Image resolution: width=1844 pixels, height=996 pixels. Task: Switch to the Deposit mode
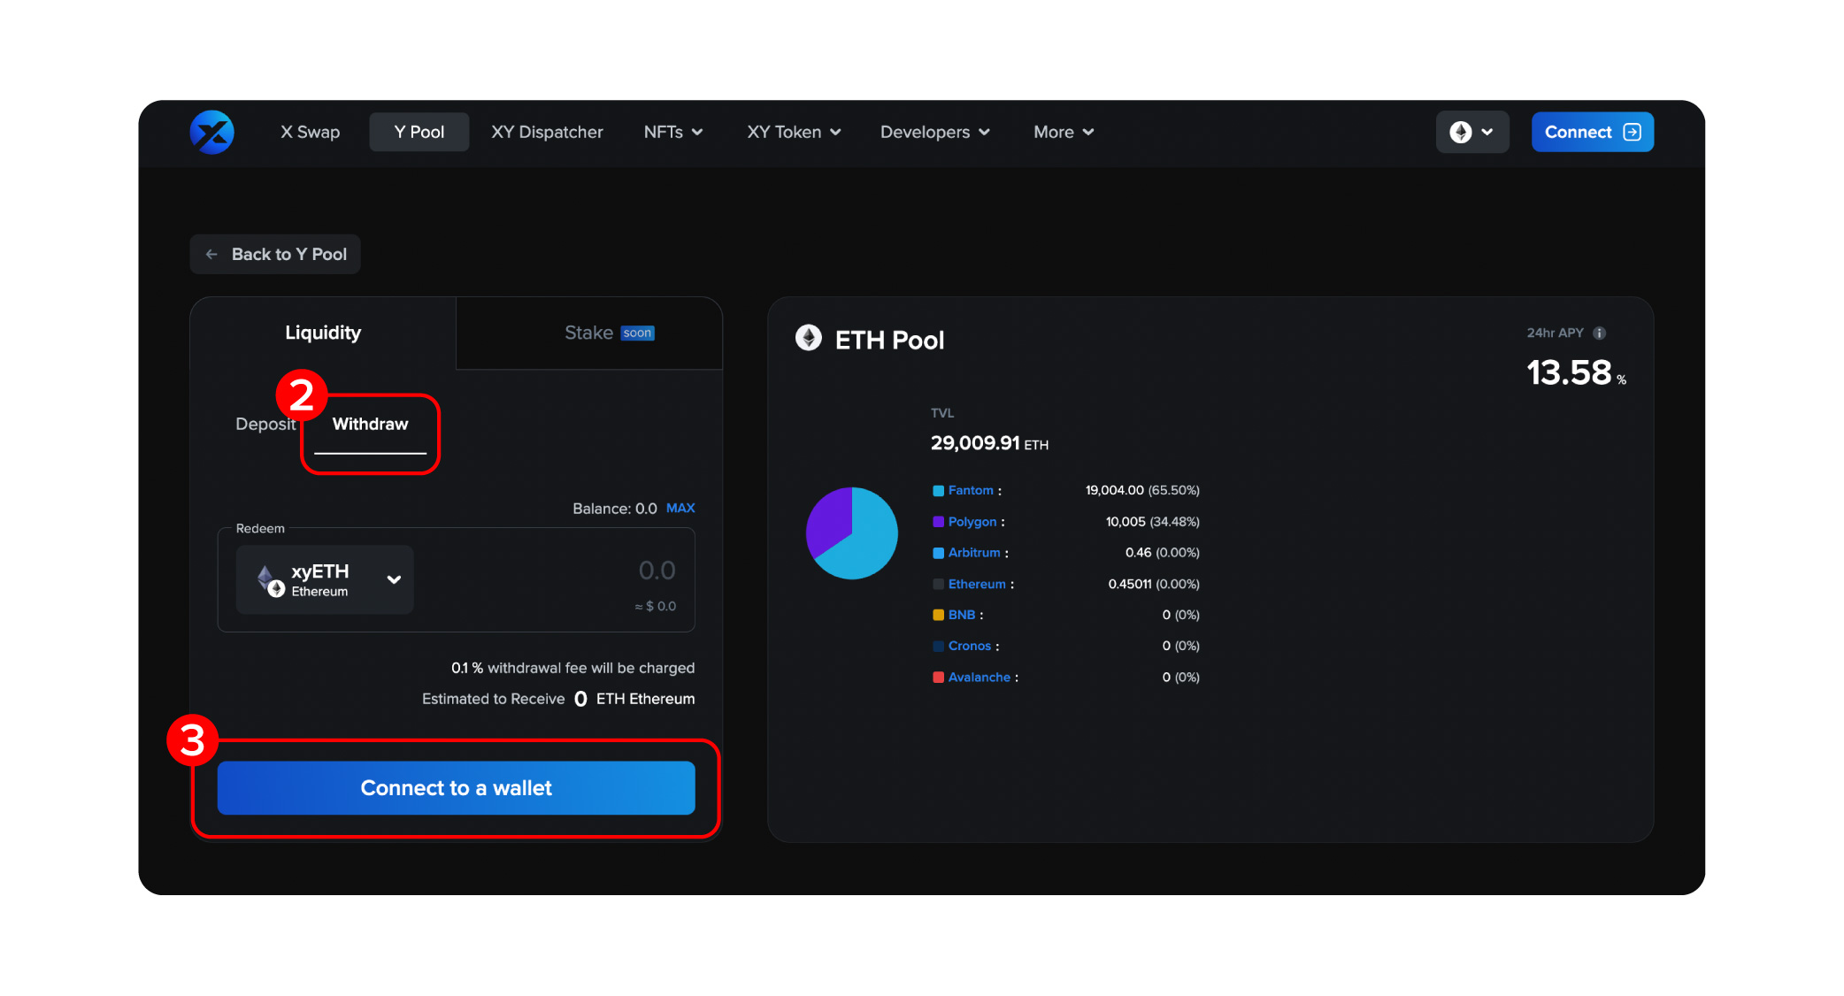click(264, 424)
